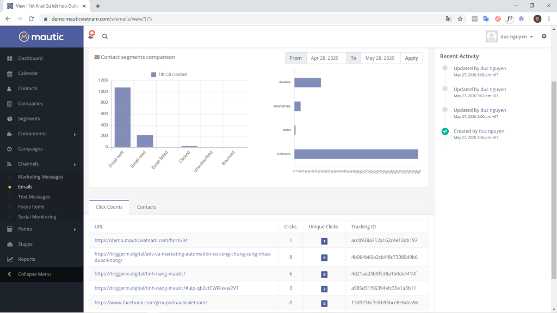This screenshot has width=557, height=313.
Task: Click the search magnifier icon
Action: tap(105, 36)
